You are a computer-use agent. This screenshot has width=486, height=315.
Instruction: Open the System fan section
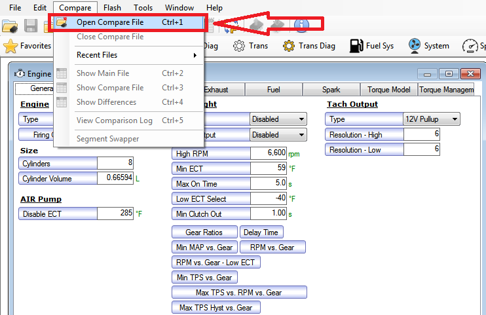tap(428, 46)
